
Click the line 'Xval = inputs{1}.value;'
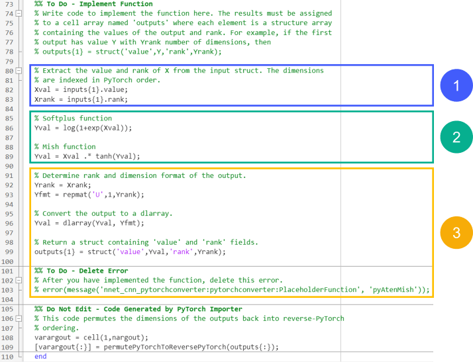[x=81, y=90]
